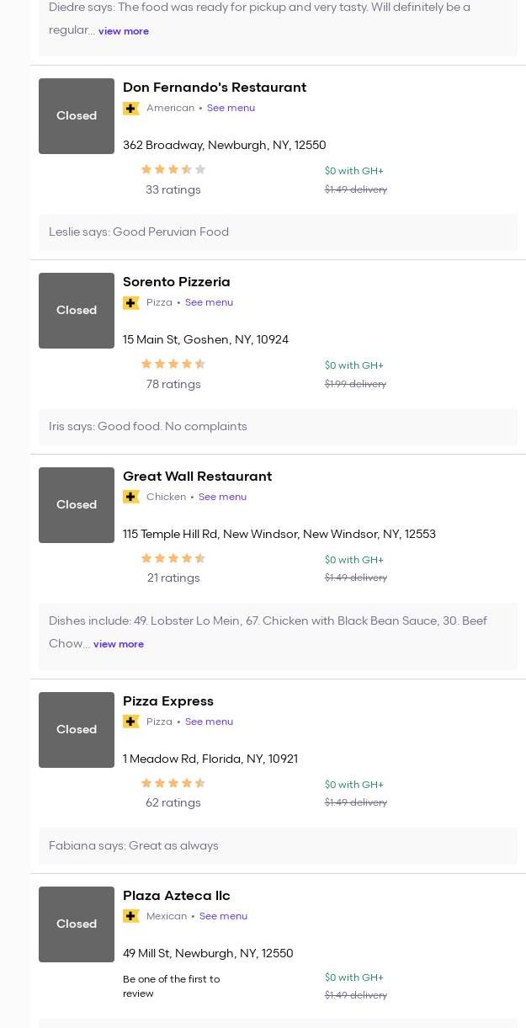Click GH+ badge icon under Great Wall Restaurant
The width and height of the screenshot is (526, 1028).
coord(130,497)
